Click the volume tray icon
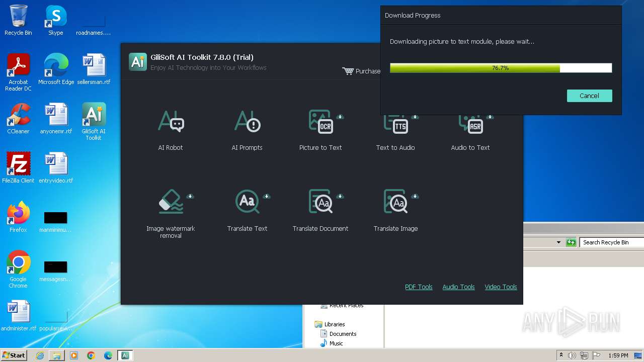The image size is (644, 362). point(572,355)
